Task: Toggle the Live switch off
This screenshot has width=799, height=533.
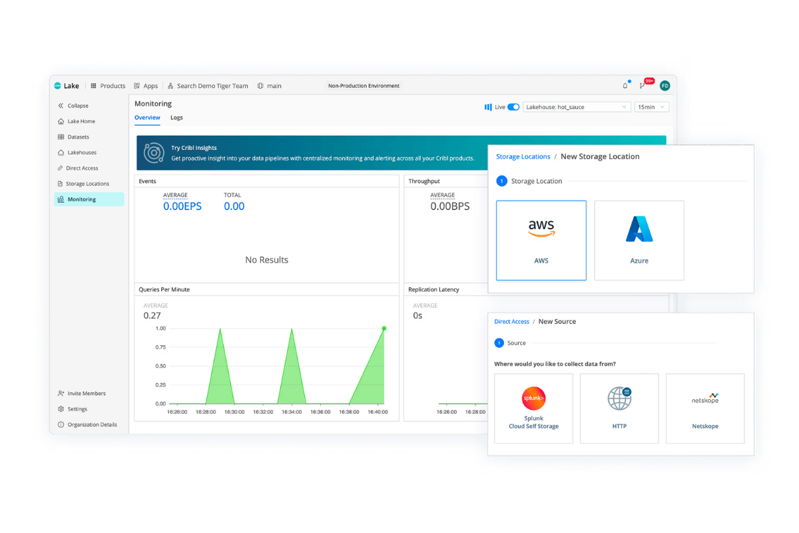Action: pos(513,107)
